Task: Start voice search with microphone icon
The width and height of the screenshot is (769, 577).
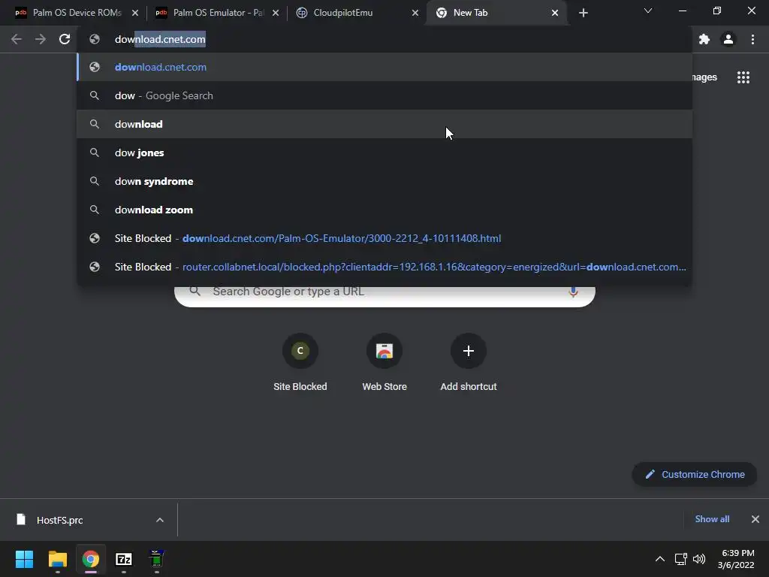Action: coord(573,292)
